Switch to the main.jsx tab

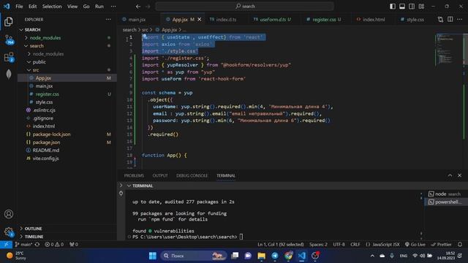click(x=137, y=20)
